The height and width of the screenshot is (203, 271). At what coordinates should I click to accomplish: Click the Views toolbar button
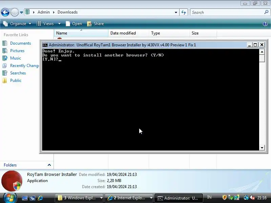coord(45,24)
